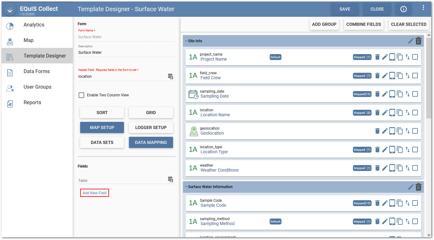The width and height of the screenshot is (434, 240).
Task: Open Map in the sidebar
Action: tap(37, 40)
